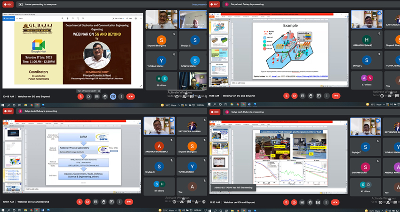Open more options in the 11:33 AM meeting

(x=327, y=202)
